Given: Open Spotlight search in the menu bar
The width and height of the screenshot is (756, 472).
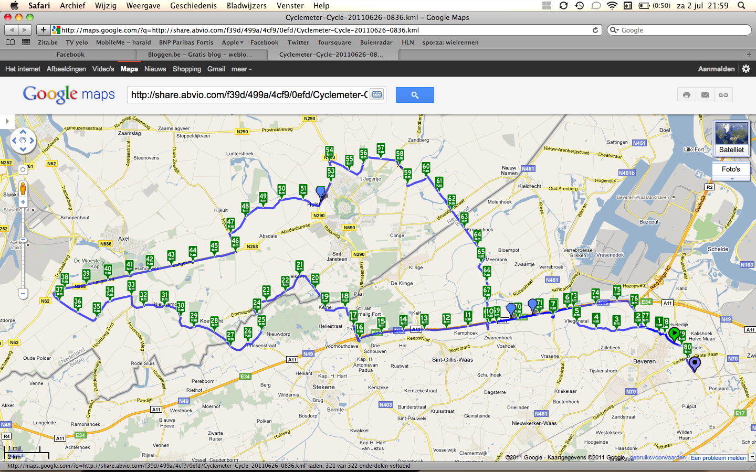Looking at the screenshot, I should click(x=741, y=5).
